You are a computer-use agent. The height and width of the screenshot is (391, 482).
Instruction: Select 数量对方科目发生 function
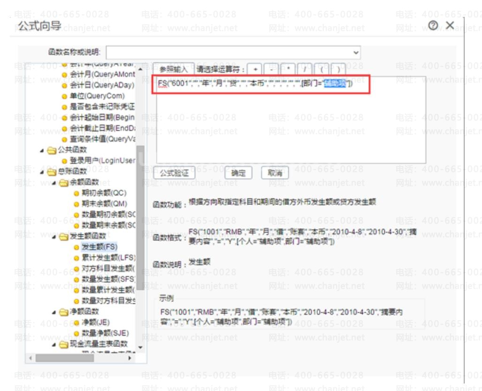108,301
